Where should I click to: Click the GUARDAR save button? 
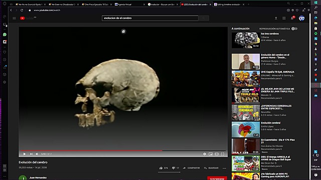pos(211,168)
